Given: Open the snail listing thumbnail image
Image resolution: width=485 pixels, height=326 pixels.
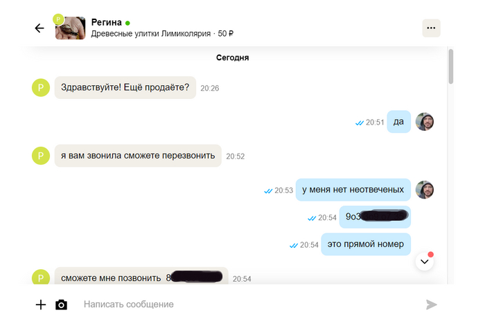Looking at the screenshot, I should click(72, 28).
